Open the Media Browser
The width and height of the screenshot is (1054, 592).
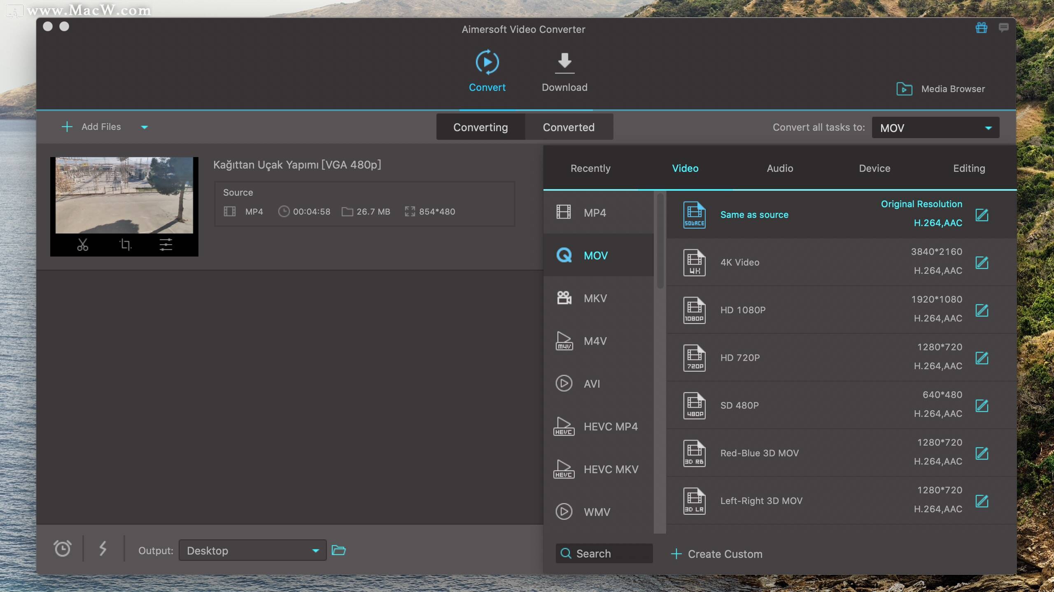(941, 89)
